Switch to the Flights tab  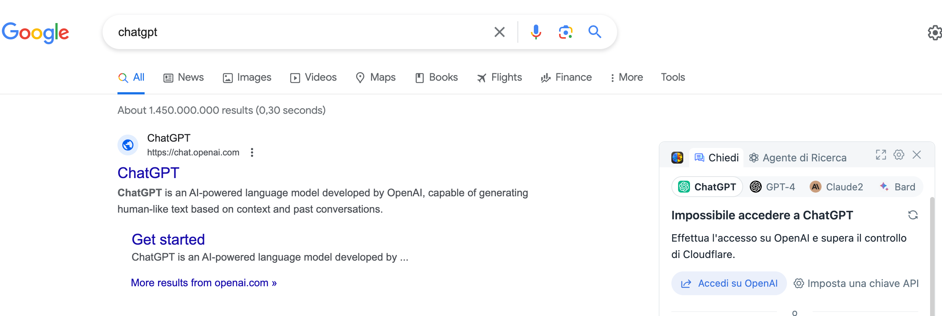[500, 77]
